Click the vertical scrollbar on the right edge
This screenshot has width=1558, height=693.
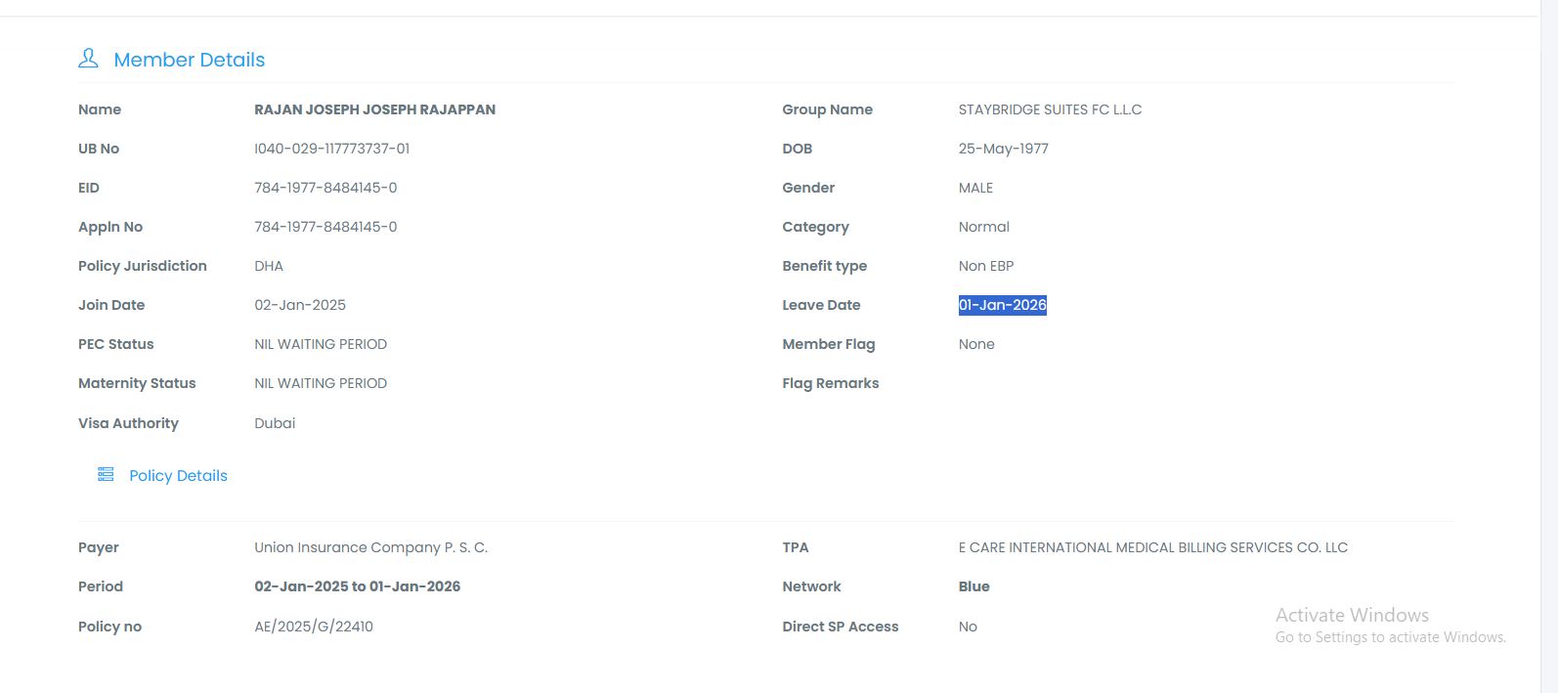tap(1548, 346)
